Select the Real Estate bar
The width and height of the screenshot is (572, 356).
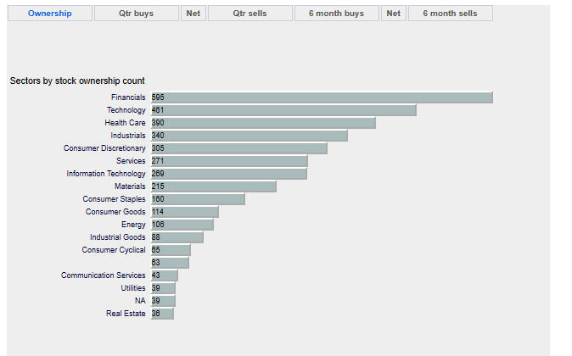tap(162, 314)
